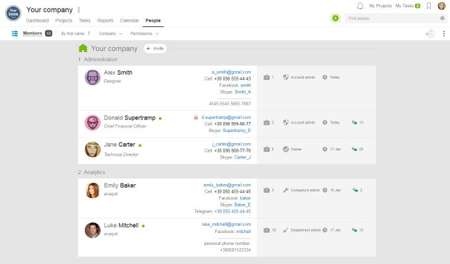450x264 pixels.
Task: Expand the Company filter dropdown
Action: 110,33
